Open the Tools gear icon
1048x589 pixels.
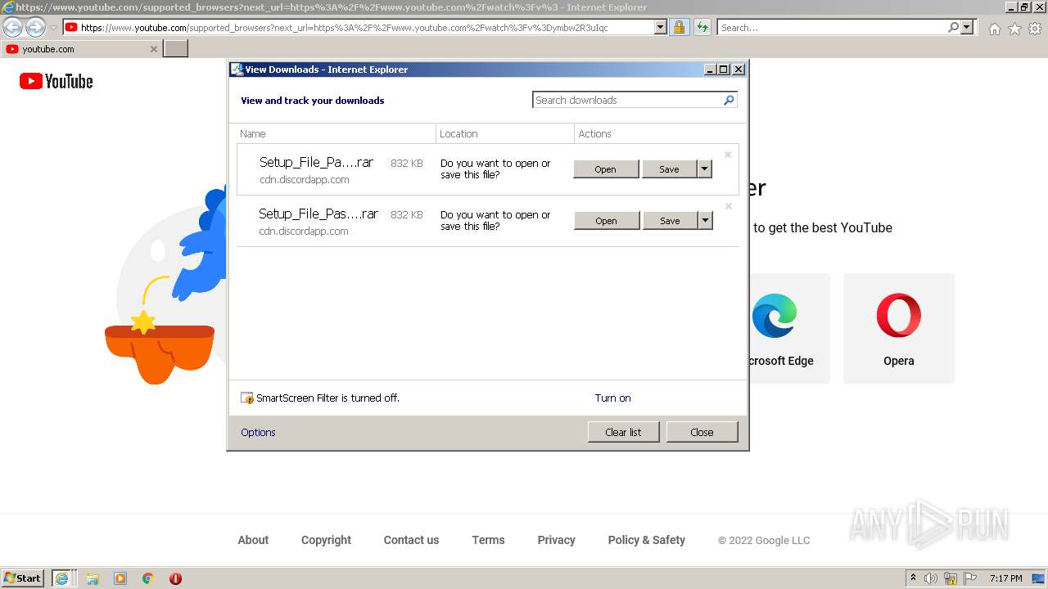click(x=1035, y=29)
